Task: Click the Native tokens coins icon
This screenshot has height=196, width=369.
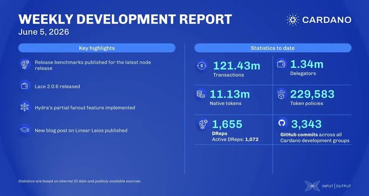Action: [x=201, y=94]
